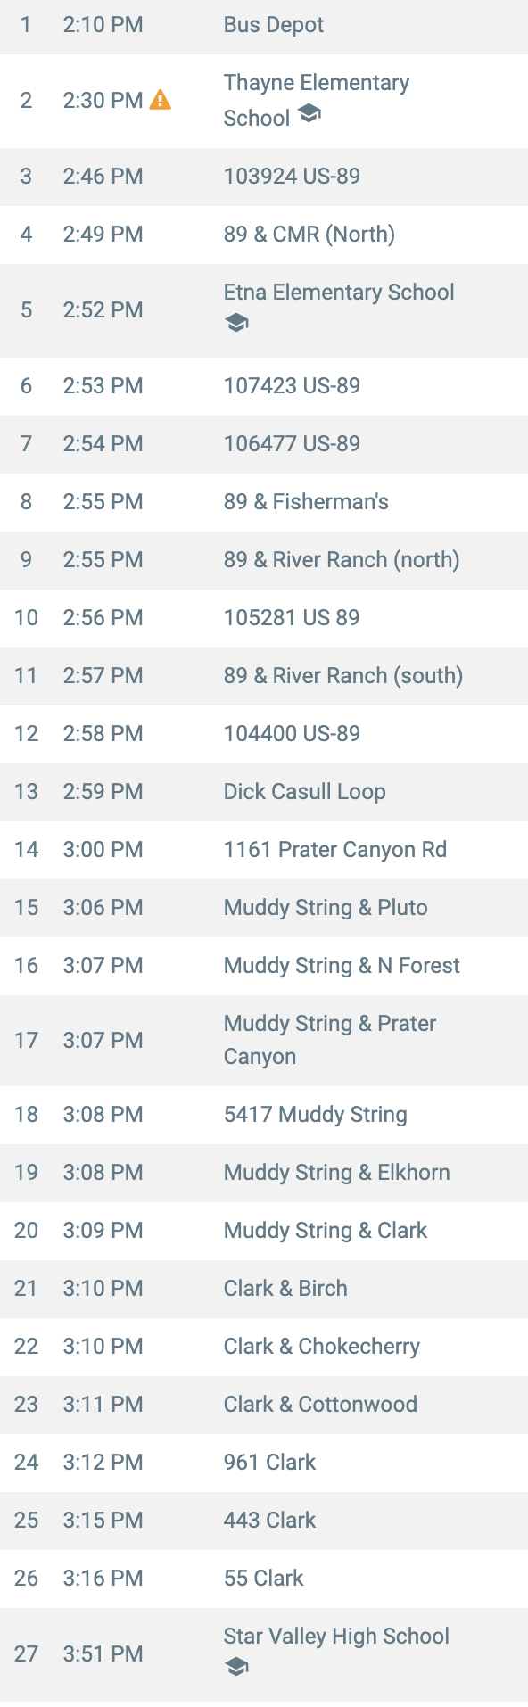
Task: Select stop 107423 US-89
Action: pyautogui.click(x=264, y=386)
